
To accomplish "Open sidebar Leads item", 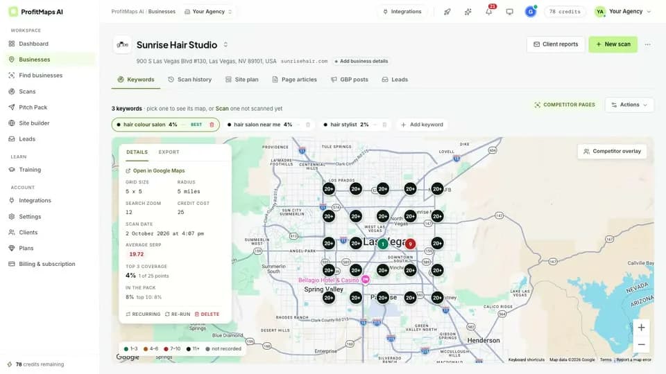I will (x=27, y=139).
